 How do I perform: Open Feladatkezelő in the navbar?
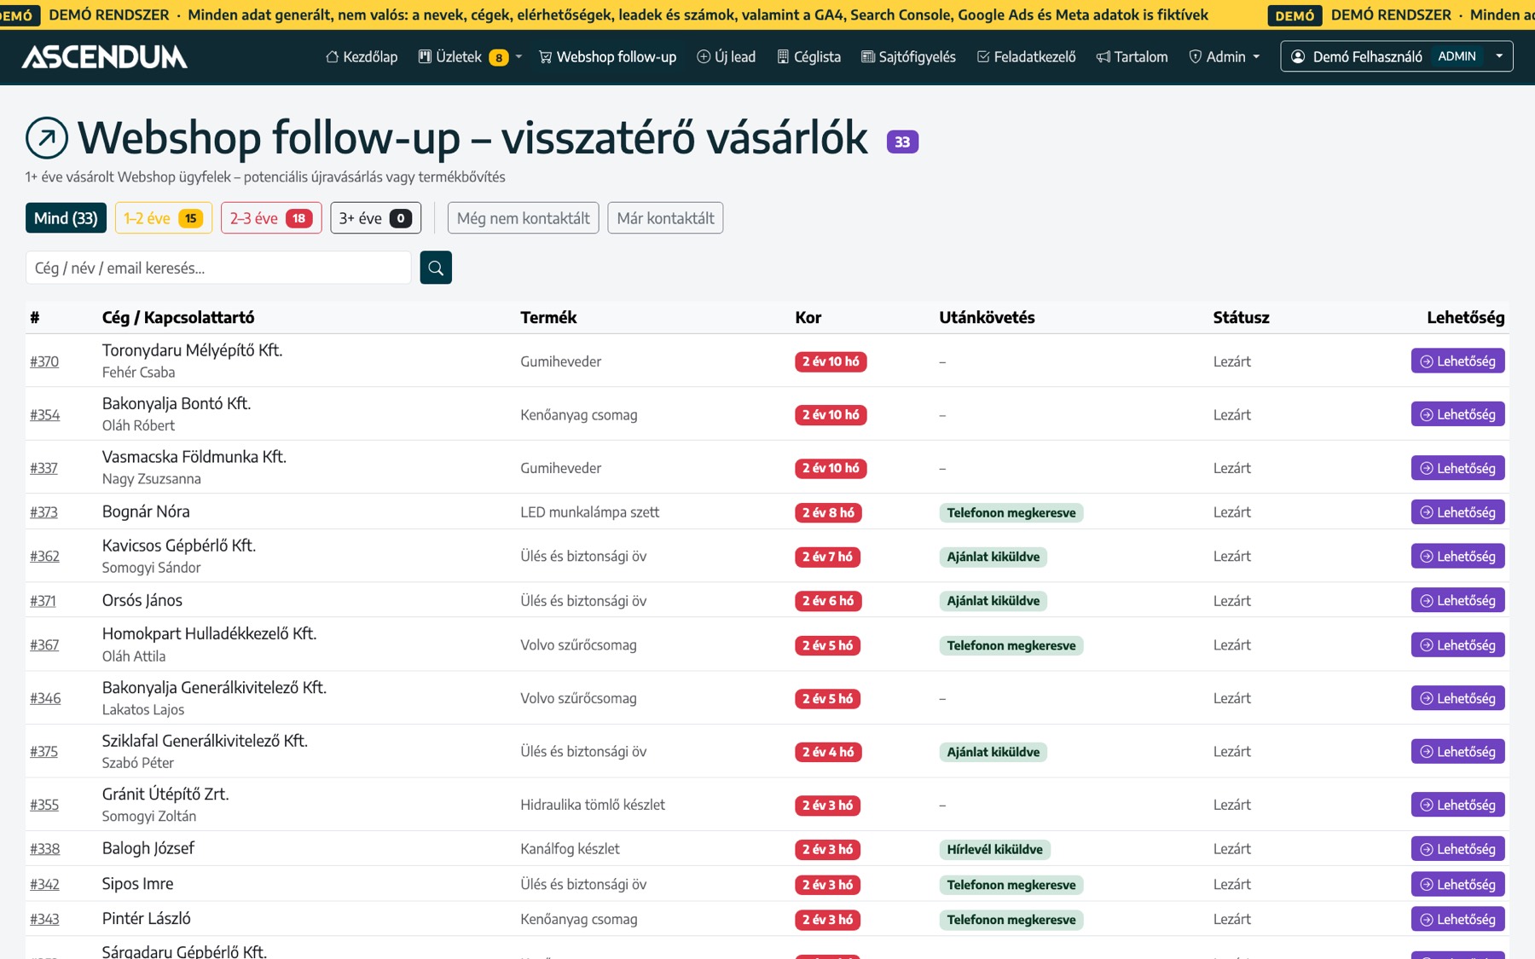pyautogui.click(x=1026, y=57)
